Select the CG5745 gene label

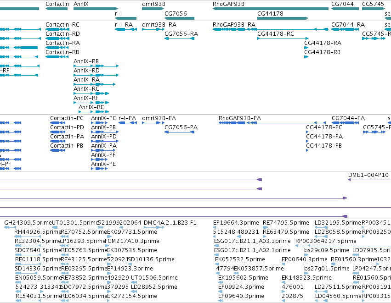[x=373, y=4]
